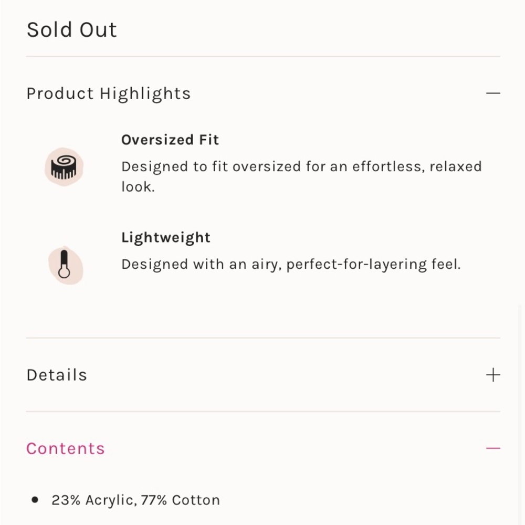Click the page scrollbar on right edge

[520, 415]
